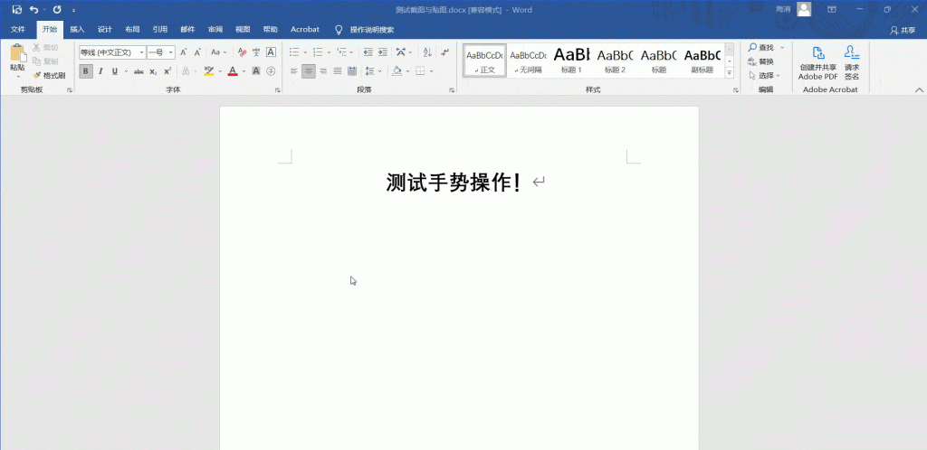Toggle Italic formatting
This screenshot has width=927, height=450.
tap(100, 71)
